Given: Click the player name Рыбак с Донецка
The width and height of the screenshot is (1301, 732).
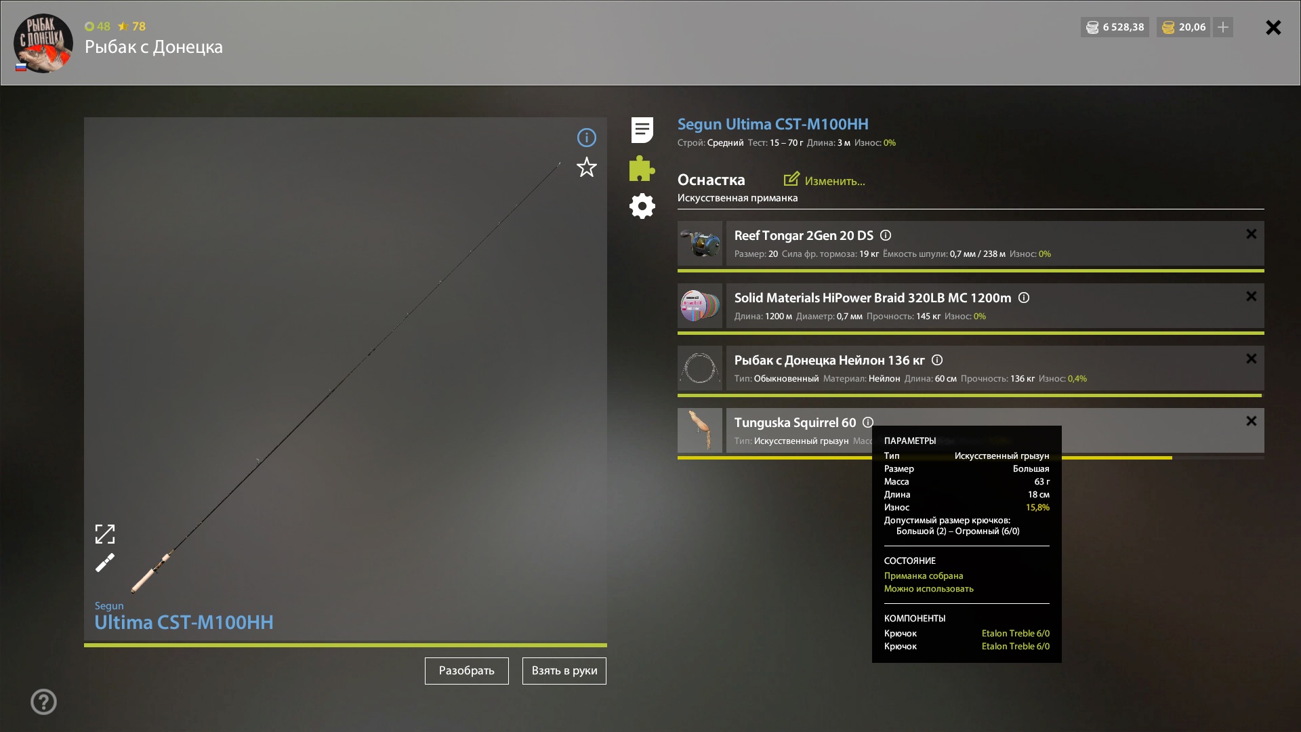Looking at the screenshot, I should [154, 47].
